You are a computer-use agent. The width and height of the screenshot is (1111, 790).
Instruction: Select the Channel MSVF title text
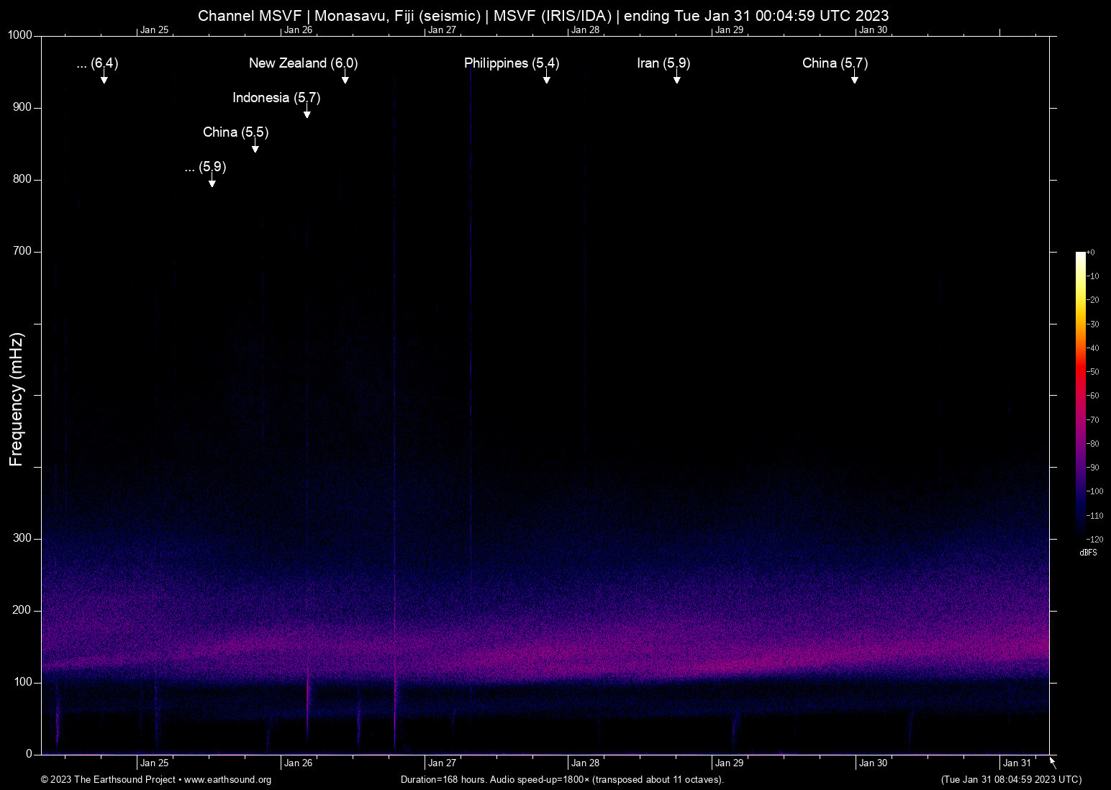(543, 15)
